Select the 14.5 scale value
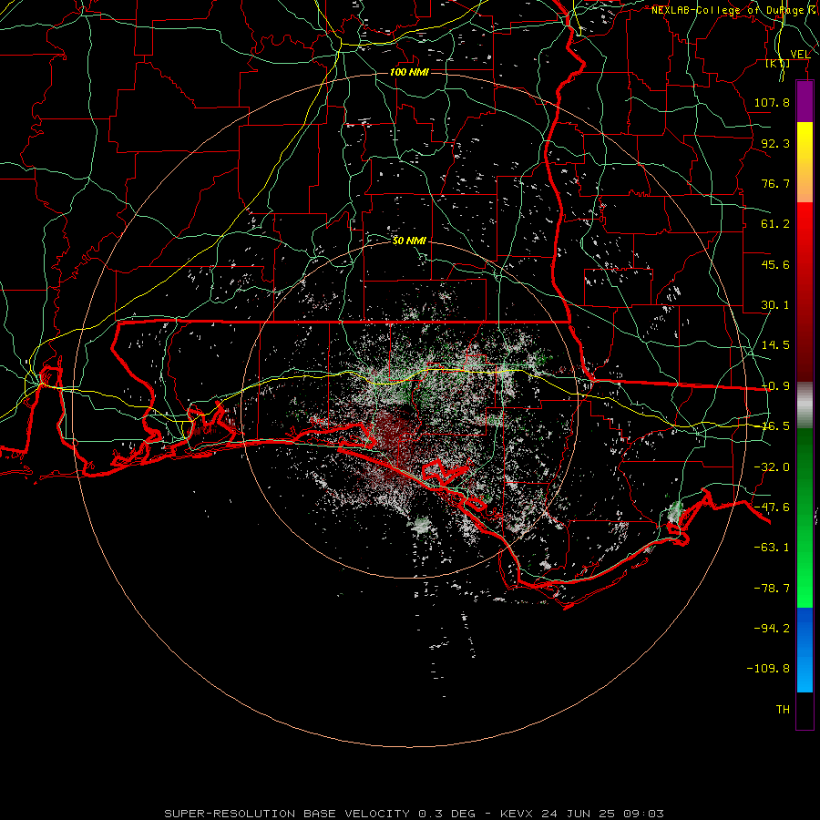Screen dimensions: 820x820 (x=775, y=345)
